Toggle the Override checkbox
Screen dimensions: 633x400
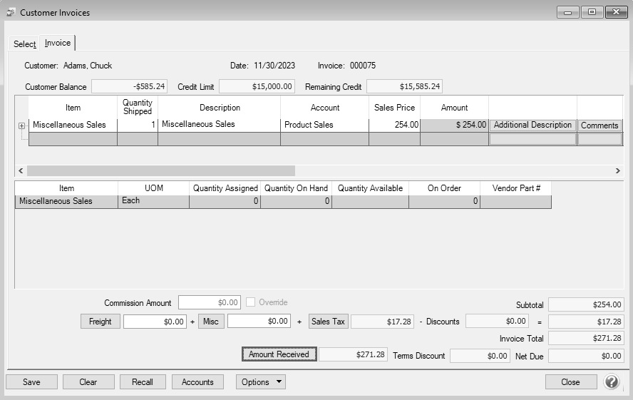[x=251, y=302]
